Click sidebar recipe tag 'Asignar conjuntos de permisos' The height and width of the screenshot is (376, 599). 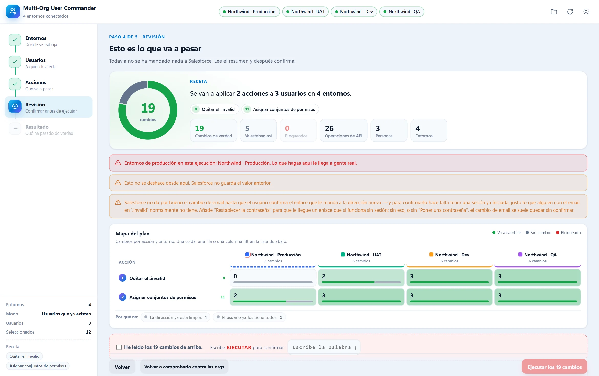(38, 366)
